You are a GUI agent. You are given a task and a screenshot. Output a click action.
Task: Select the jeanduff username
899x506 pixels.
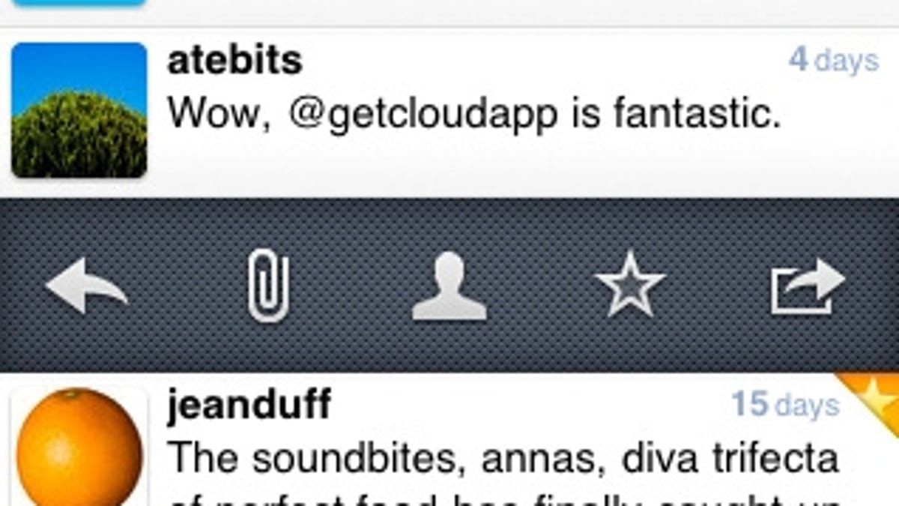click(x=249, y=406)
